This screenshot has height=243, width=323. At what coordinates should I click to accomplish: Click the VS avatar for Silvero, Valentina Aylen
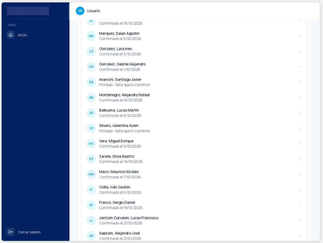91,128
